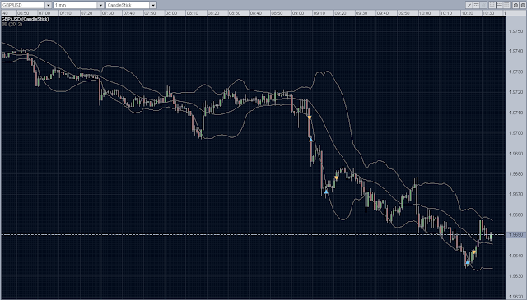Click the horizontal lines indicator icon
Screen dimensions: 527x300
pos(476,5)
